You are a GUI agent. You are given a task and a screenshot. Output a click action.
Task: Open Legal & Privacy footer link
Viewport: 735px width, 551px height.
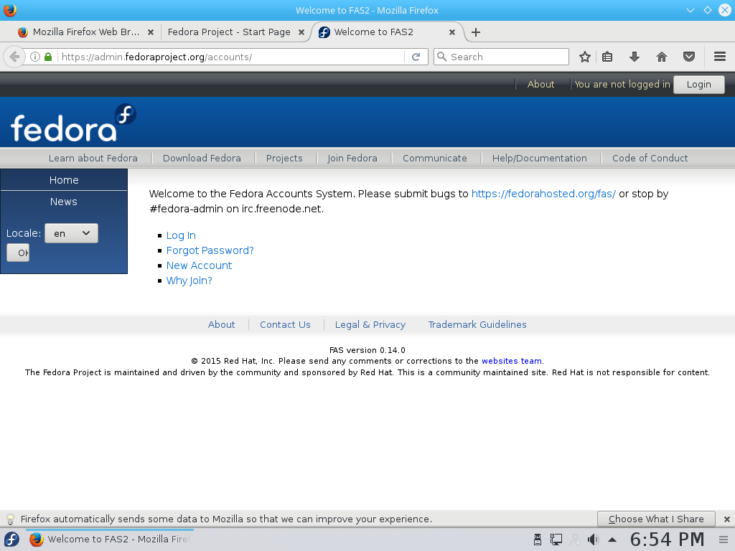coord(370,325)
